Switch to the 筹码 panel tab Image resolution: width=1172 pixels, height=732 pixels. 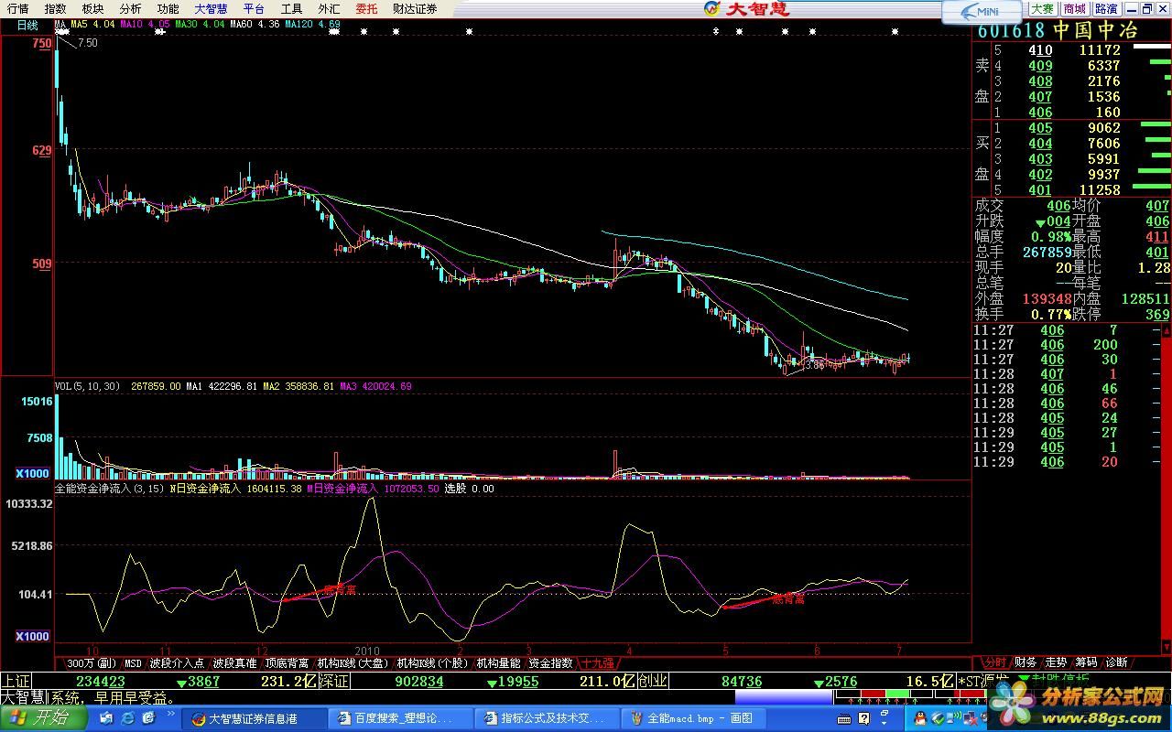(x=1086, y=662)
